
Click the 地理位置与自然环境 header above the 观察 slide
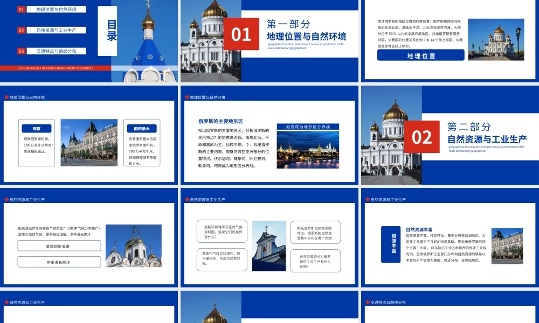(x=27, y=97)
